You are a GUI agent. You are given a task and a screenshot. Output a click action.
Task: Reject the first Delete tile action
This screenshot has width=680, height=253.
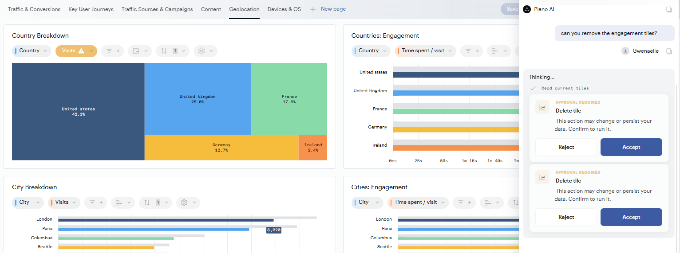tap(566, 147)
